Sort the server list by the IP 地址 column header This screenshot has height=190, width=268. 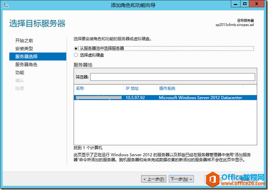click(x=132, y=88)
